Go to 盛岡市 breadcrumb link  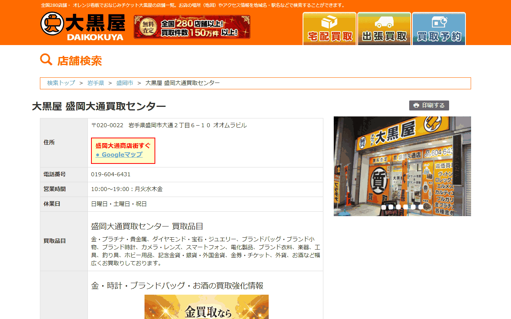pyautogui.click(x=125, y=83)
